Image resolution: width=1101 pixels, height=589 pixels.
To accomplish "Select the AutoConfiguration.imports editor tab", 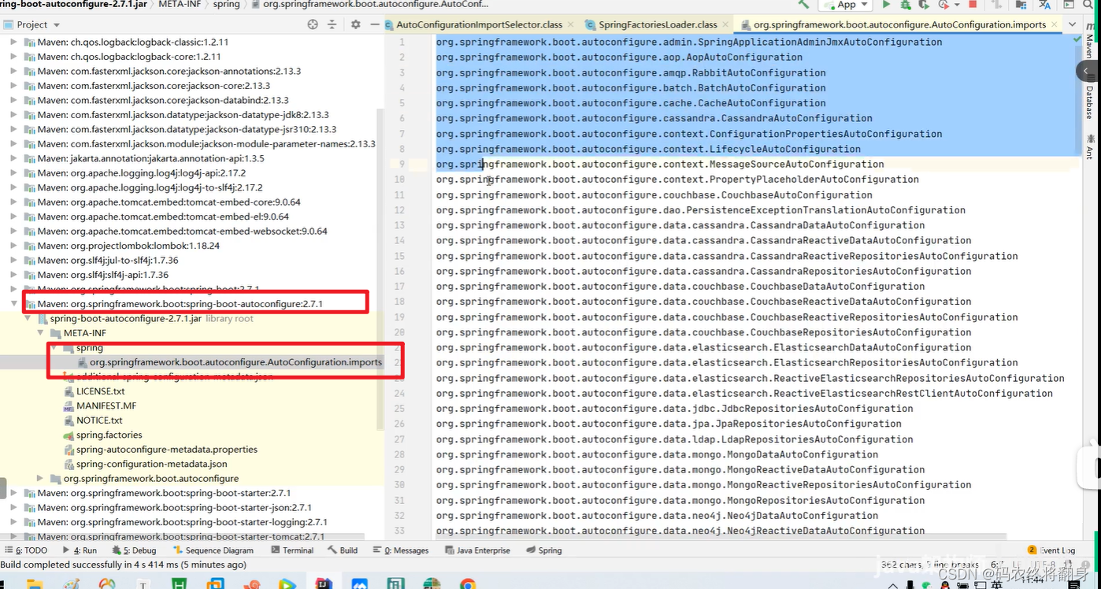I will [899, 24].
